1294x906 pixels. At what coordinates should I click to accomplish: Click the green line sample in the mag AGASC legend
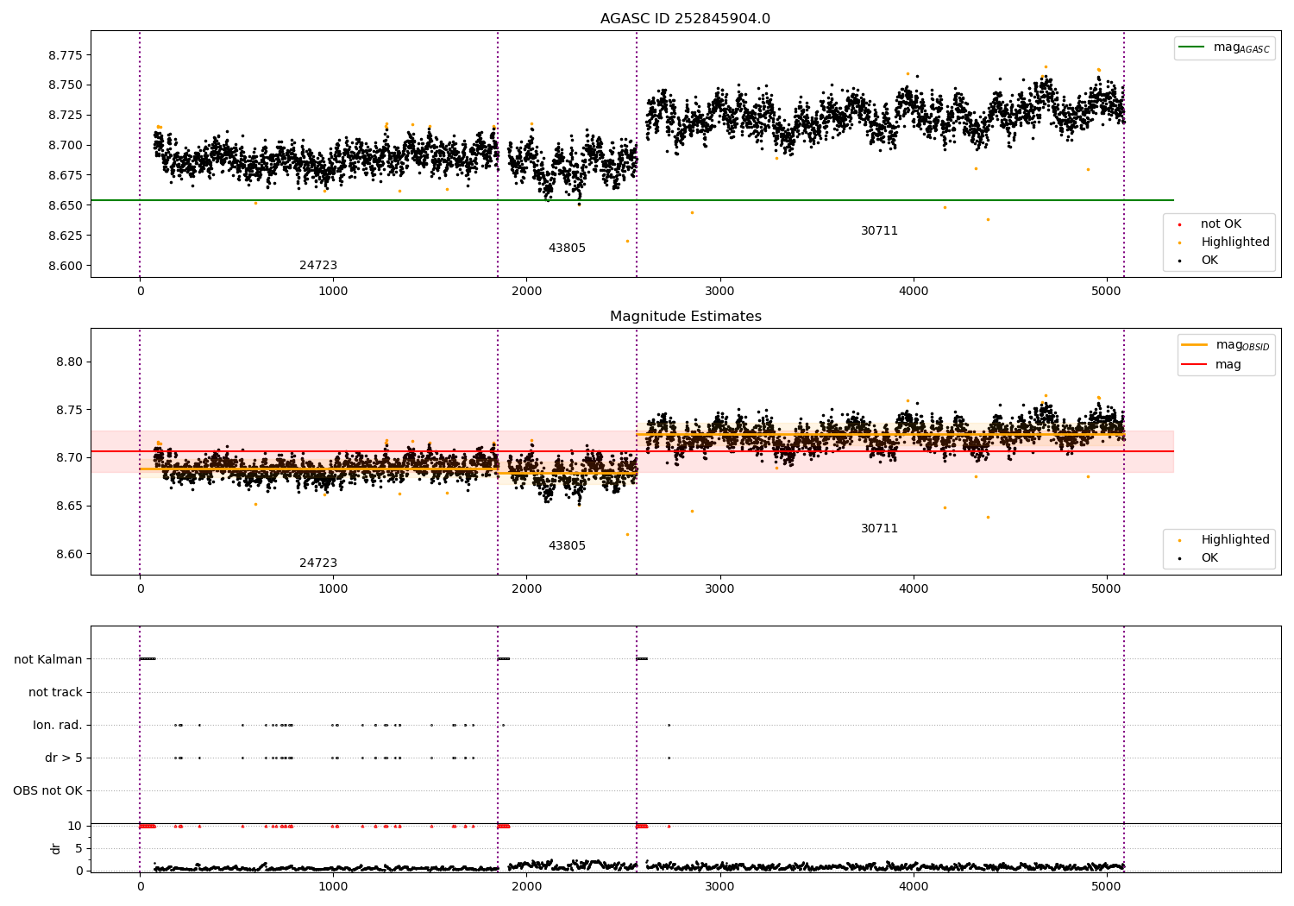pyautogui.click(x=1191, y=47)
